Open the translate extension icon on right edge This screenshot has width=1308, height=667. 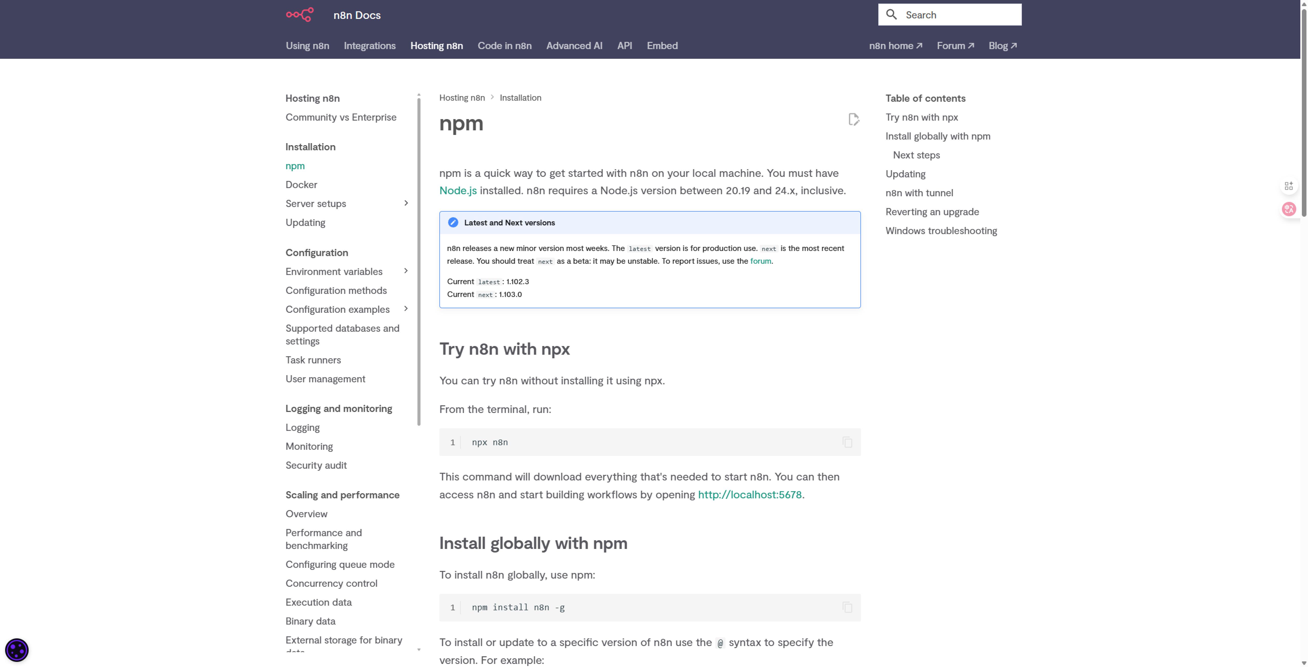click(1289, 209)
